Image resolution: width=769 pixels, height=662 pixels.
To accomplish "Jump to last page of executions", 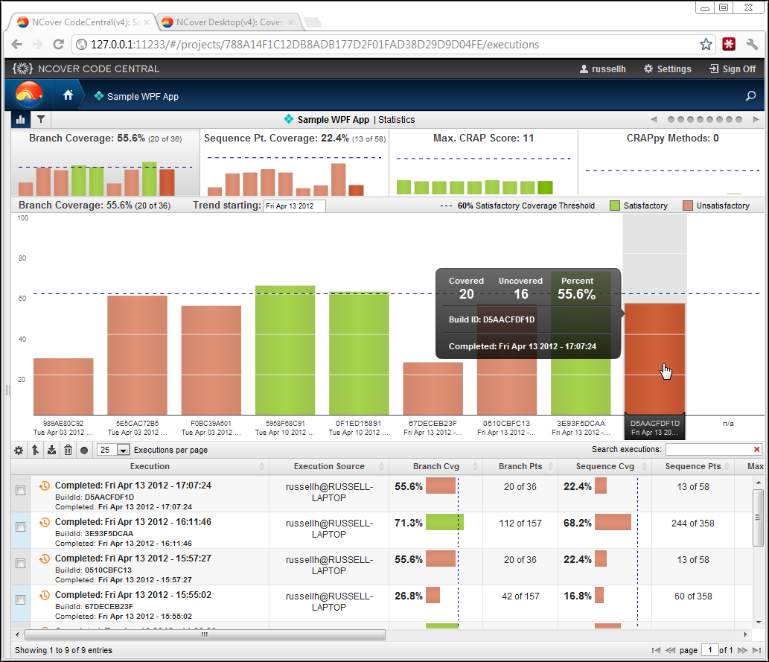I will coord(757,650).
